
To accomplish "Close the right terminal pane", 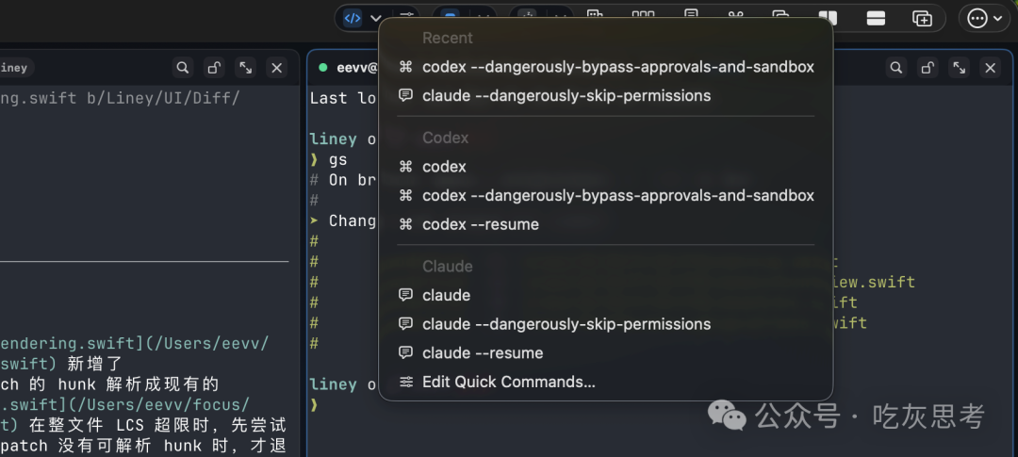I will pos(990,68).
